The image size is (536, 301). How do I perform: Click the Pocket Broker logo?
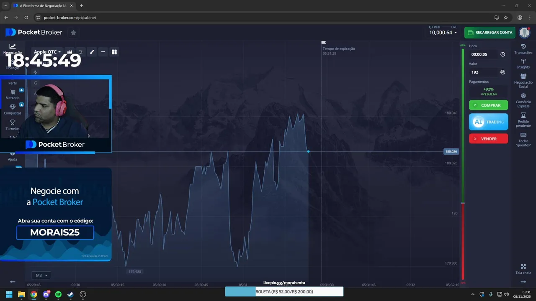(34, 32)
